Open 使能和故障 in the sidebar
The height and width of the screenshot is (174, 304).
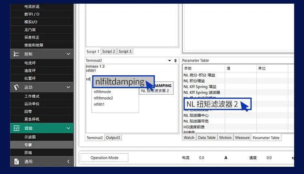click(42, 45)
